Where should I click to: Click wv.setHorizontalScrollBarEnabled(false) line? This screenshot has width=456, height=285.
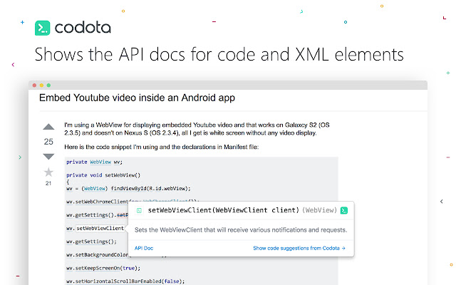[125, 281]
